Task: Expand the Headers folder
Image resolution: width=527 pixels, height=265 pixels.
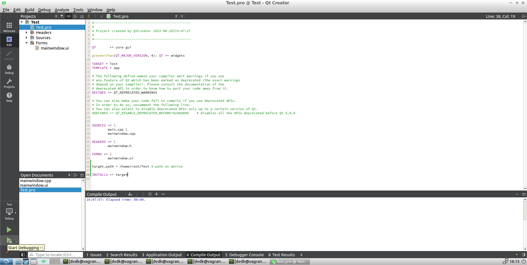Action: (27, 33)
